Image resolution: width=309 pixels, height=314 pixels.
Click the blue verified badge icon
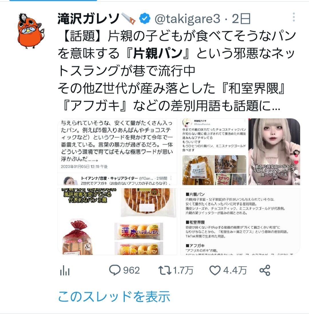(x=145, y=19)
